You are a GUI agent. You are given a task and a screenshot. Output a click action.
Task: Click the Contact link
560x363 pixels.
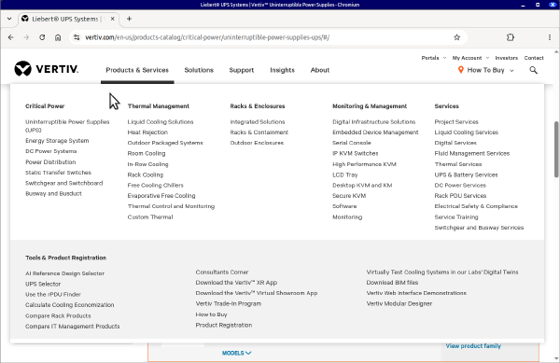[534, 58]
